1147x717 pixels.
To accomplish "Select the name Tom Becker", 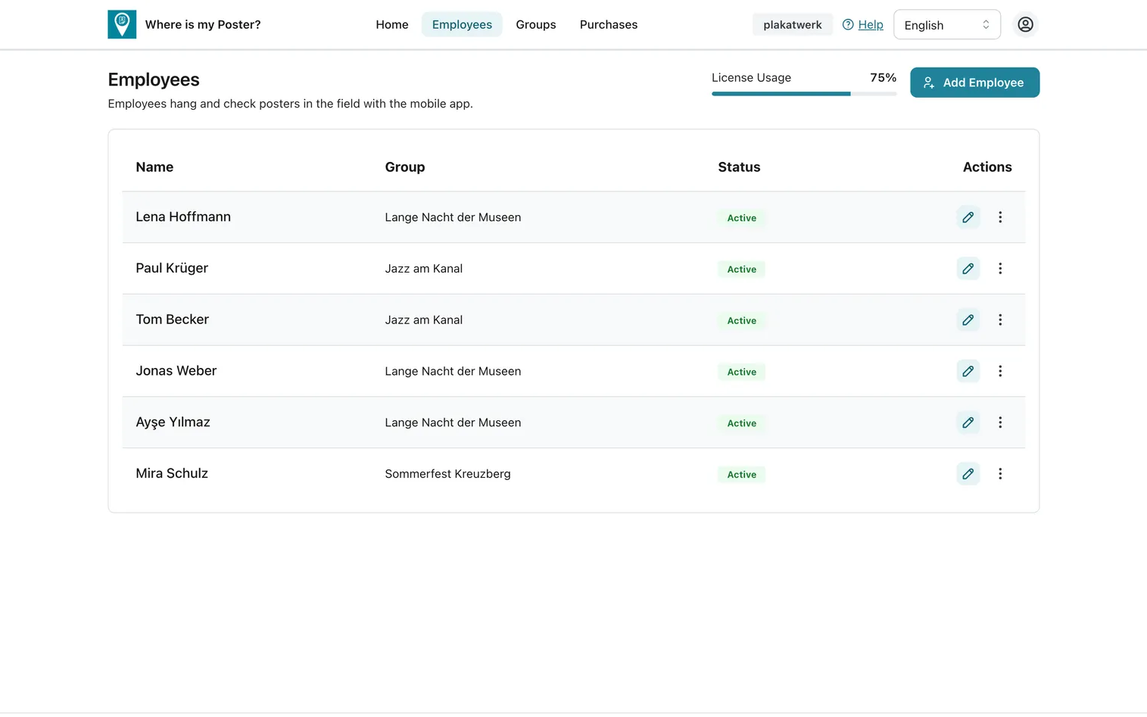I will [173, 320].
